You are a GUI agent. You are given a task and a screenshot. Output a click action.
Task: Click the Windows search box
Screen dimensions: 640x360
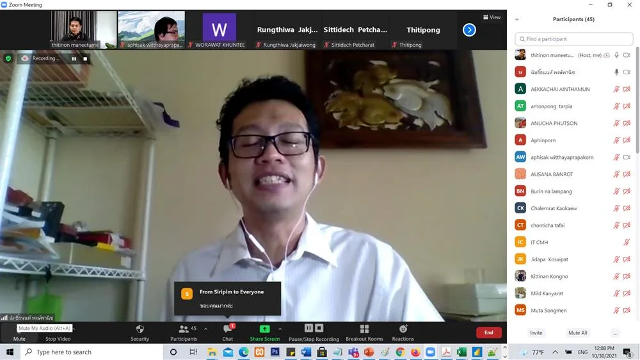91,352
